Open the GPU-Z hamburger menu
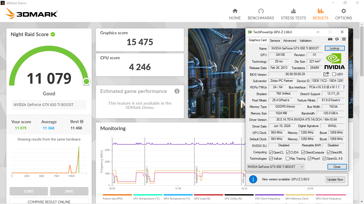 pyautogui.click(x=344, y=39)
